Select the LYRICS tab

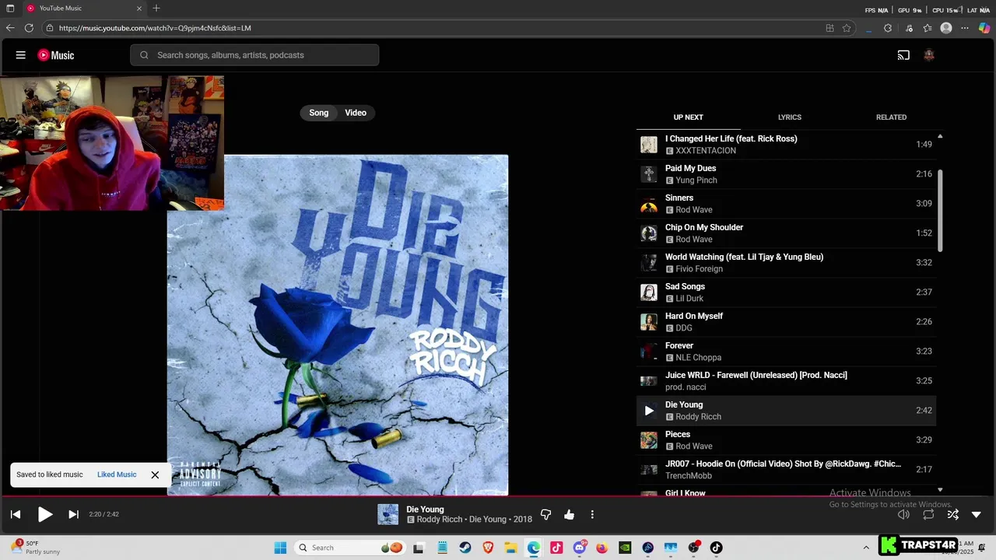click(x=789, y=117)
